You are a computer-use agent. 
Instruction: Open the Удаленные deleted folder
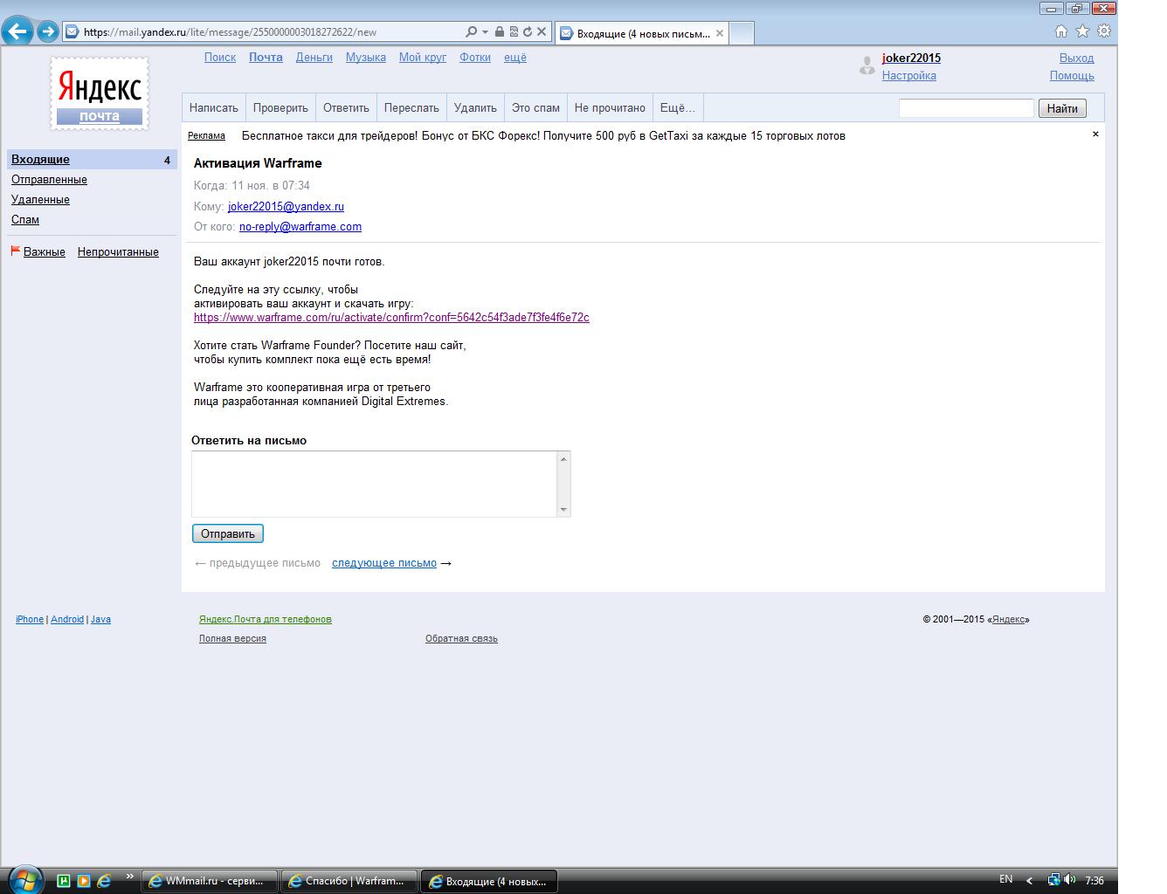click(40, 200)
